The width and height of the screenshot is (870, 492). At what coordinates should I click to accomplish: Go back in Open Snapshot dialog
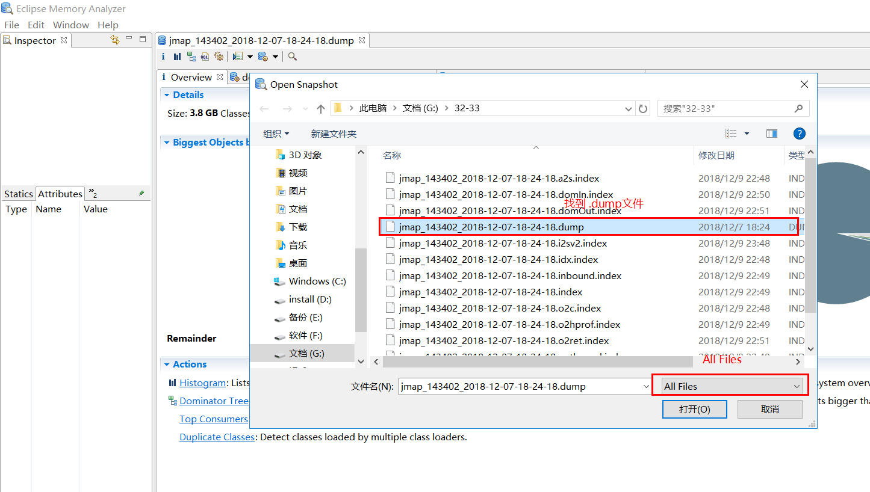tap(264, 108)
